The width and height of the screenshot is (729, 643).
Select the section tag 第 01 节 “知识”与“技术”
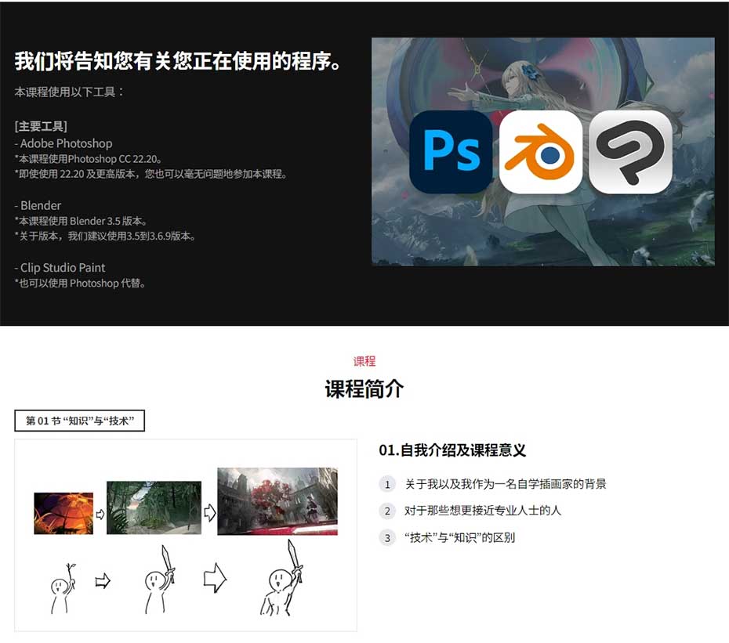[79, 421]
